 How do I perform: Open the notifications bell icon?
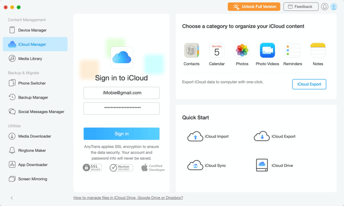pos(325,7)
